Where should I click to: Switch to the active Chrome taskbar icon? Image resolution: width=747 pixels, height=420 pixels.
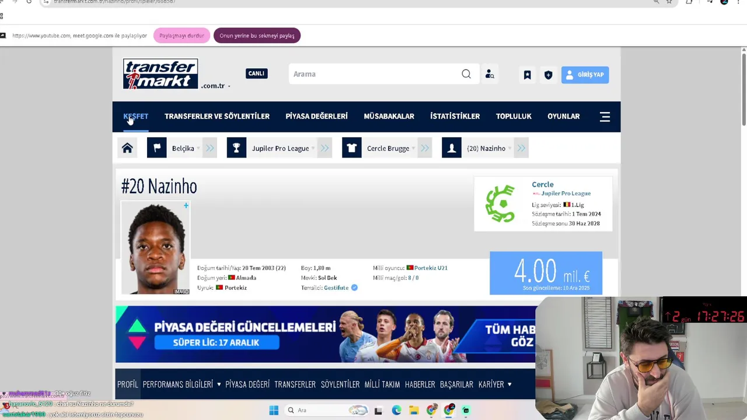(x=449, y=410)
